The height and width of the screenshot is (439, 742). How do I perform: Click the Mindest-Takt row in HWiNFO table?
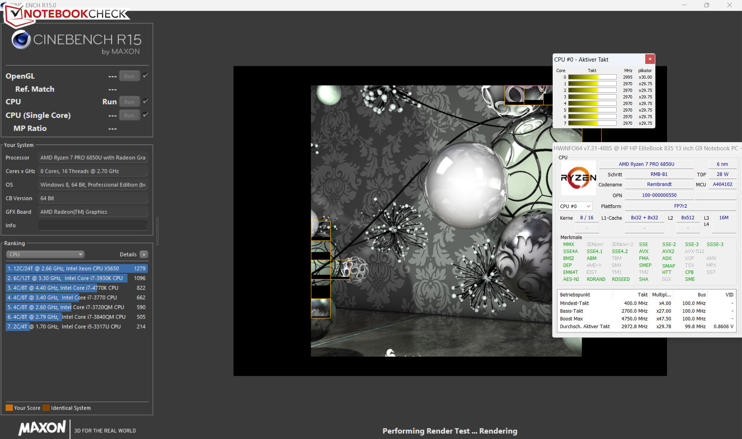tap(647, 303)
